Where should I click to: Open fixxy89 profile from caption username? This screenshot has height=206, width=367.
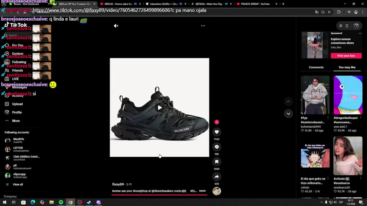click(118, 184)
